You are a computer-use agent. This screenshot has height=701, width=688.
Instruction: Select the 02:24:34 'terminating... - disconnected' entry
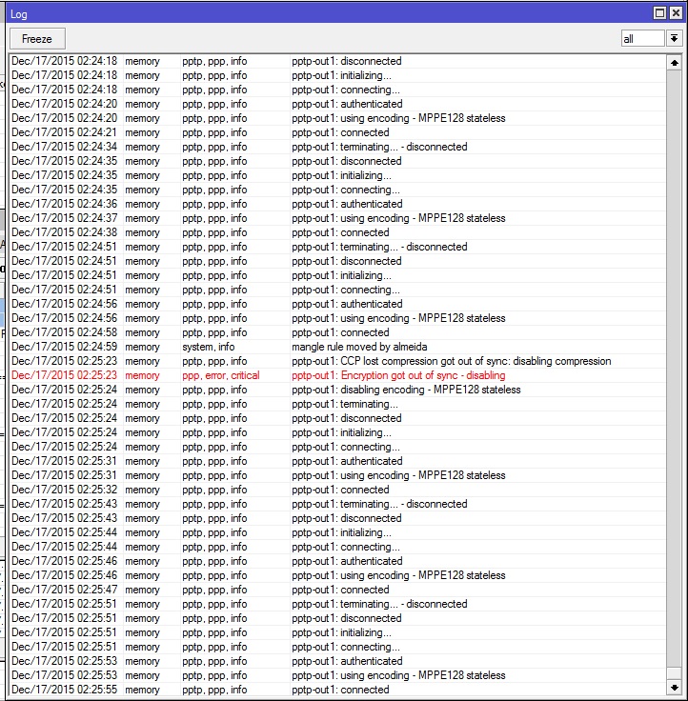337,147
